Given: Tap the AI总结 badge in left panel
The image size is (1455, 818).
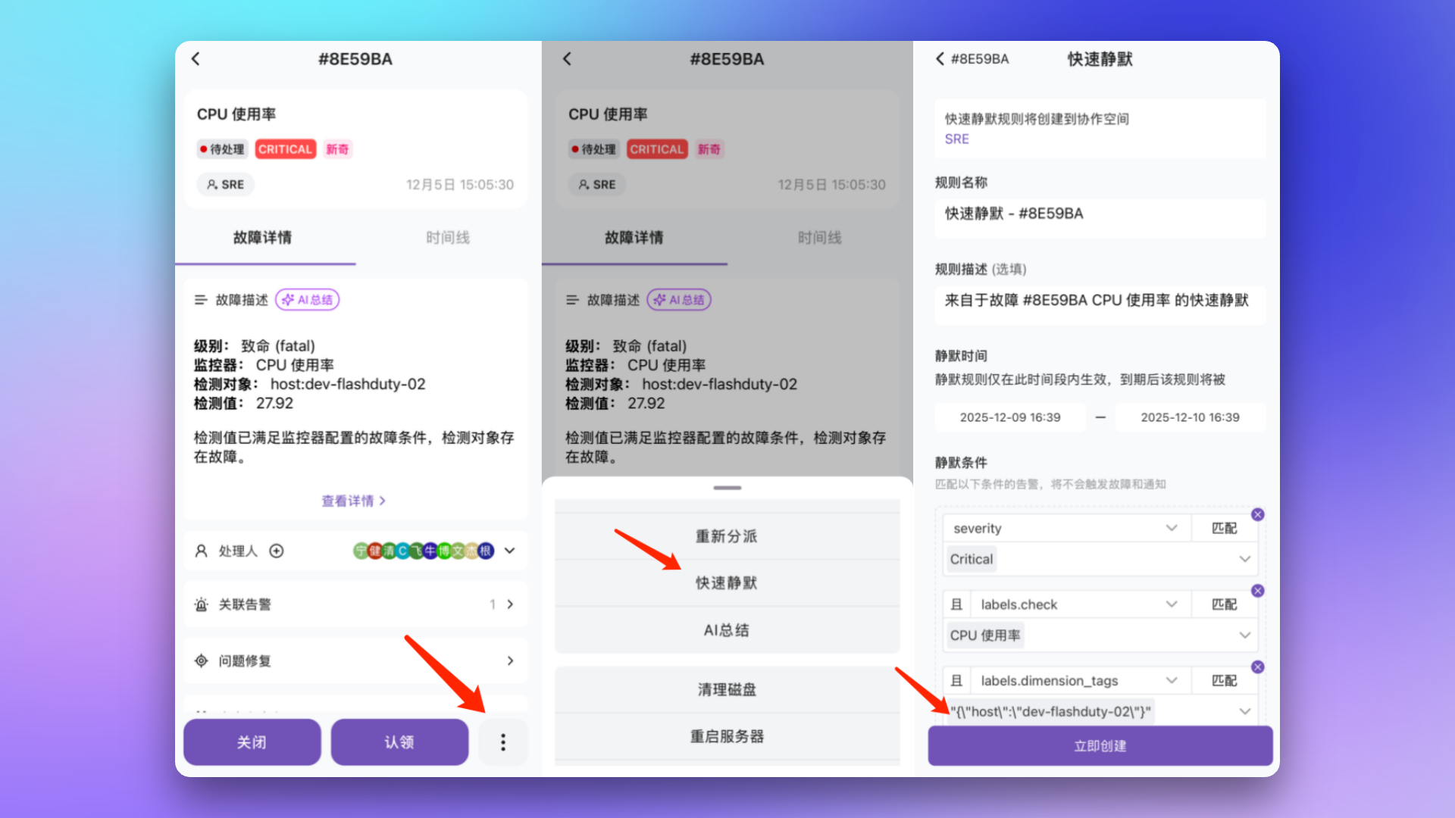Looking at the screenshot, I should [308, 300].
